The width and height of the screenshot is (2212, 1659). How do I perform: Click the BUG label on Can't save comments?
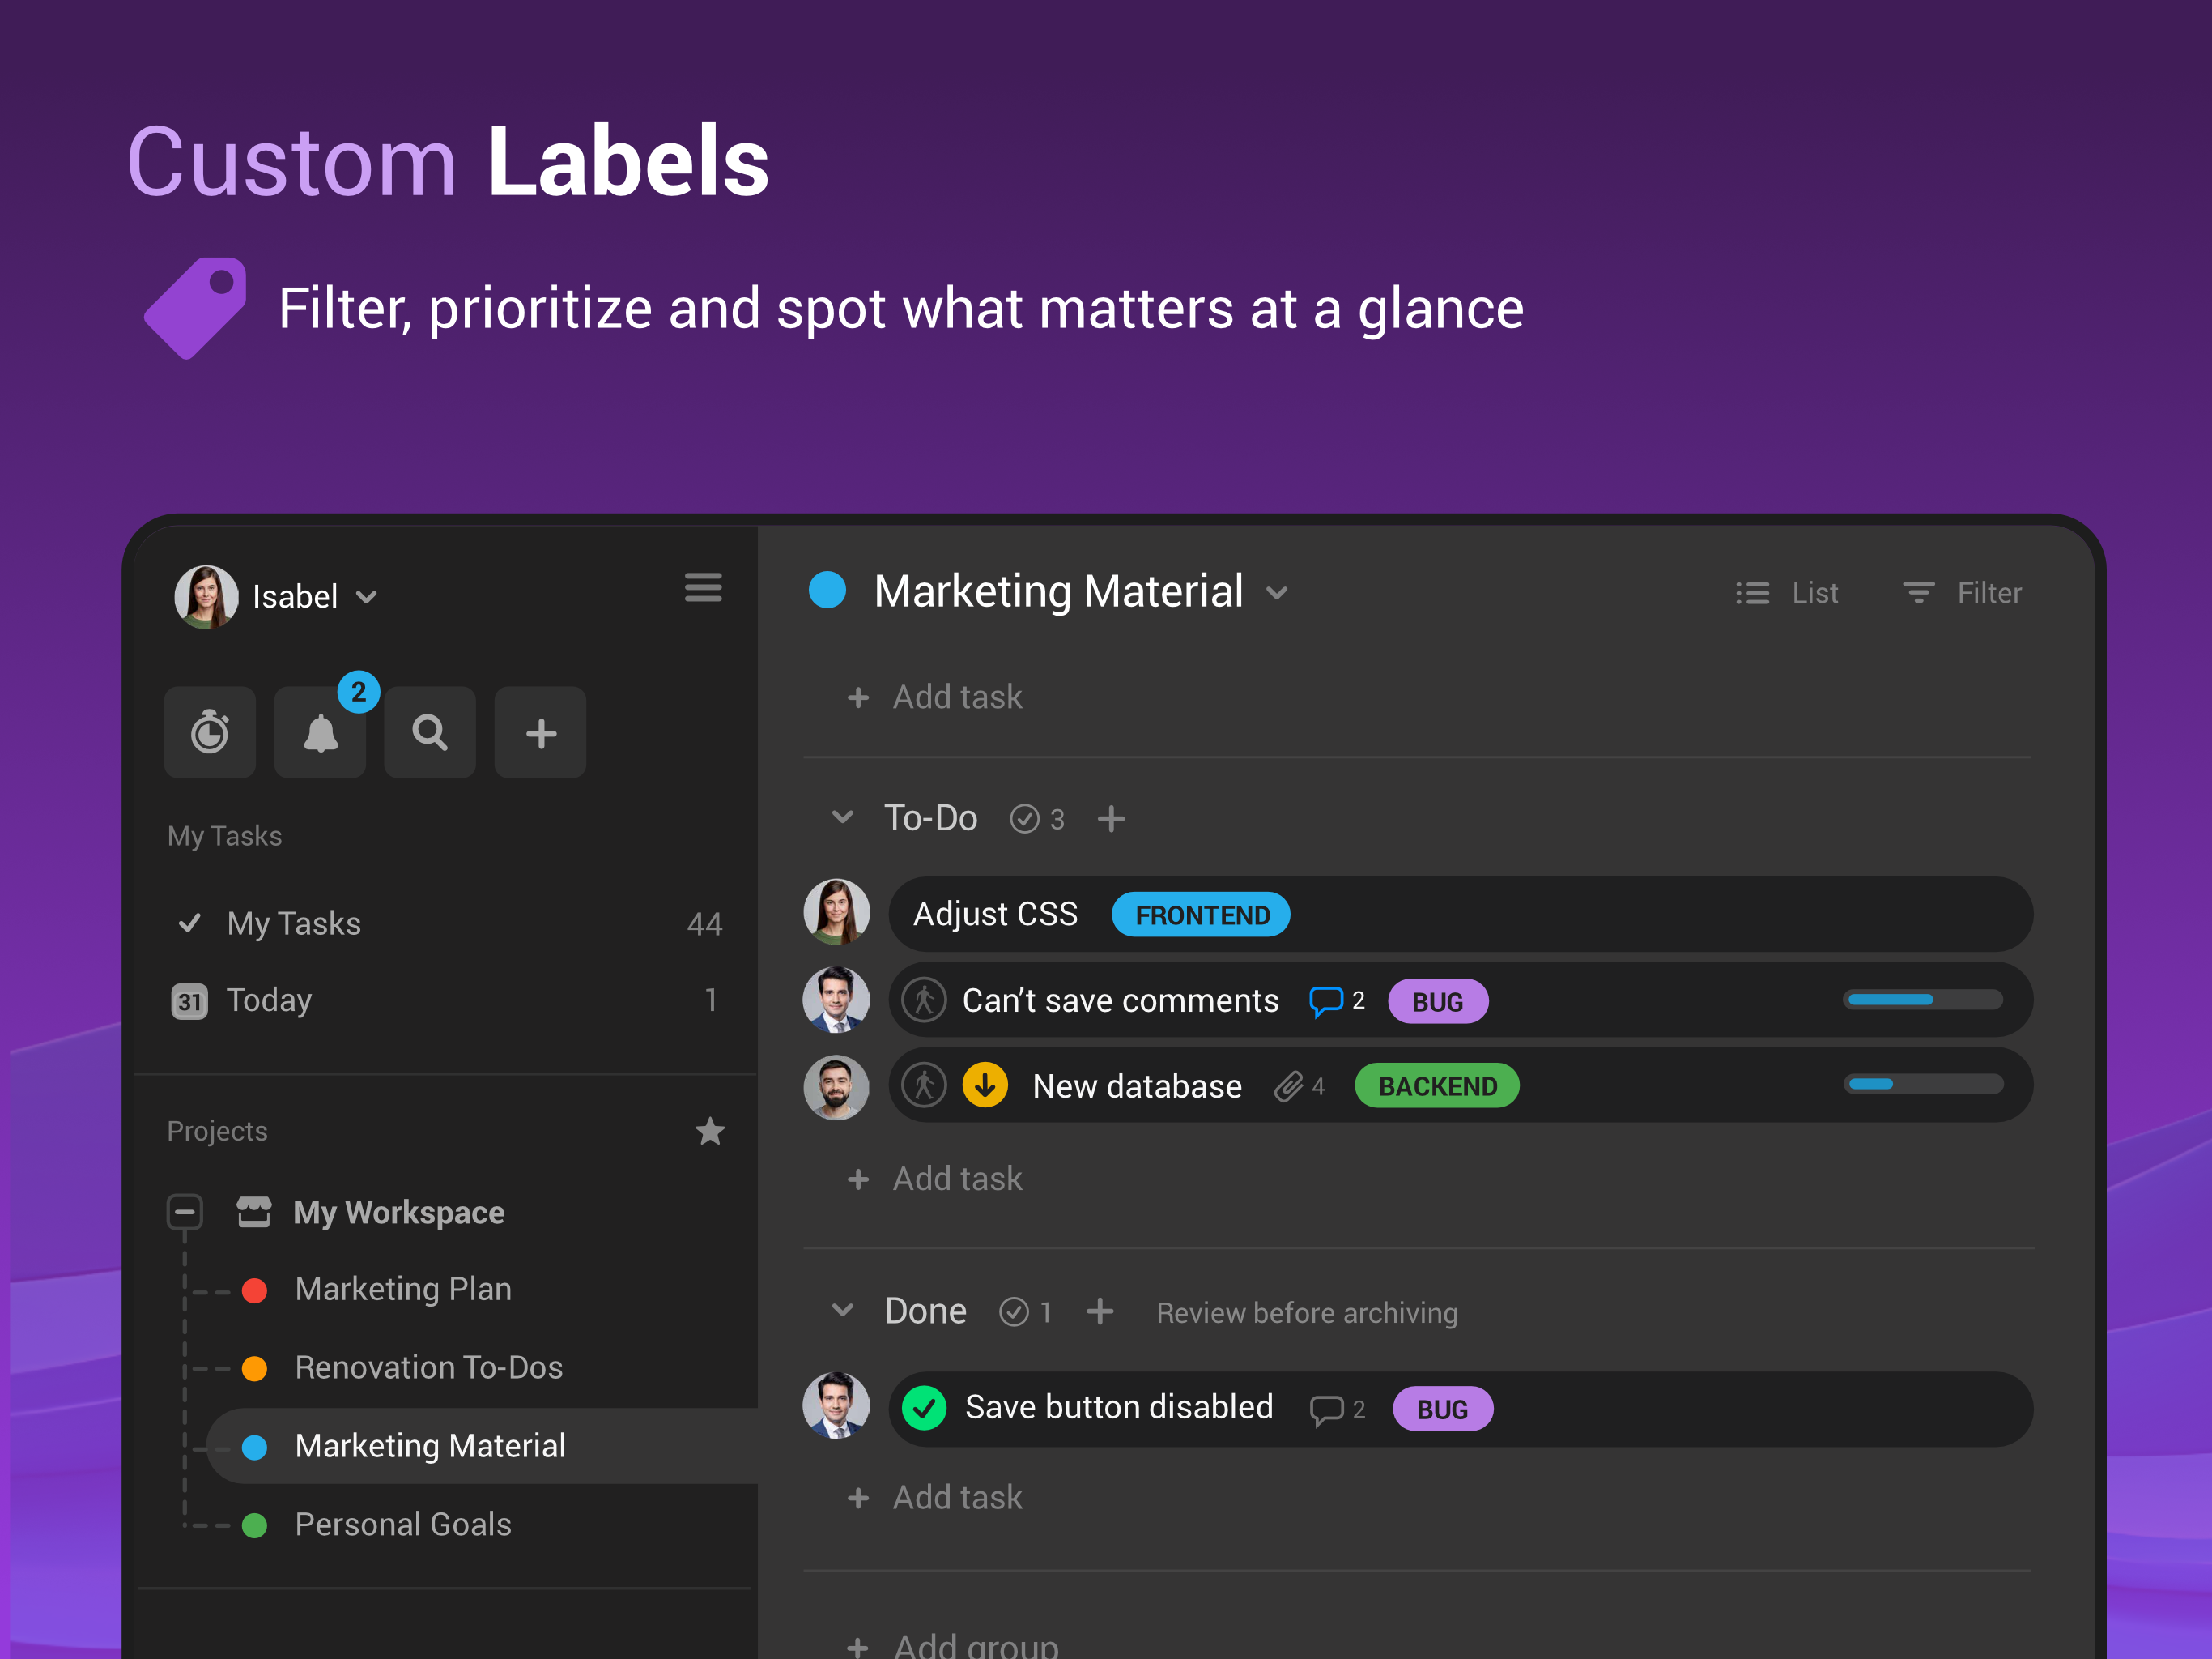(1438, 1001)
